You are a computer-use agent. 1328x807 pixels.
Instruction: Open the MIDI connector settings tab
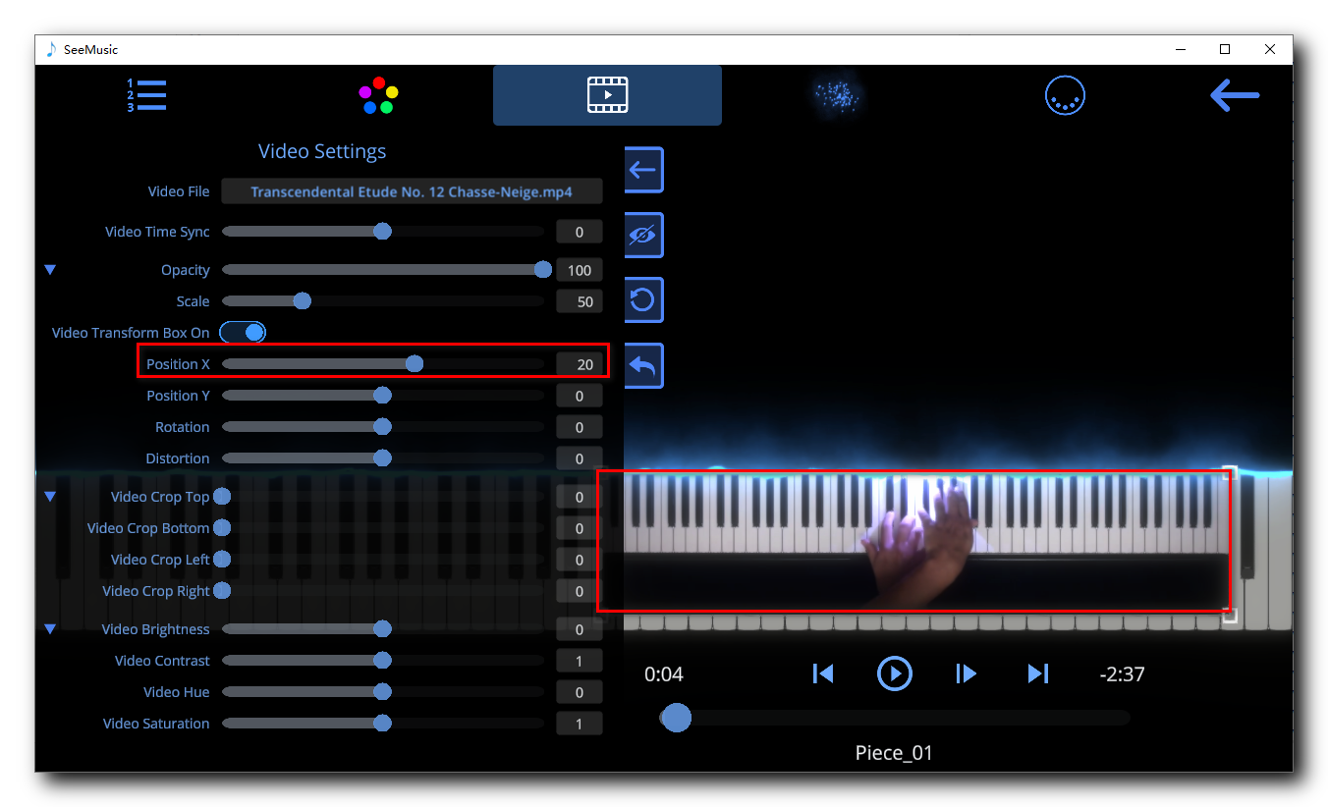point(1065,95)
